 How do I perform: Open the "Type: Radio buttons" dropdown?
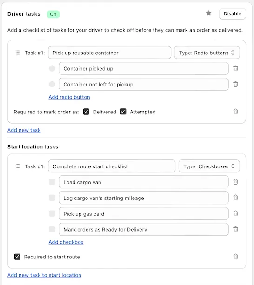click(x=207, y=53)
